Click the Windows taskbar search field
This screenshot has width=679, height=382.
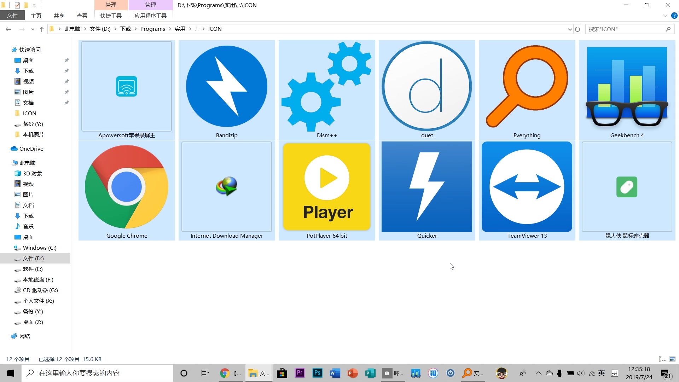(x=98, y=373)
